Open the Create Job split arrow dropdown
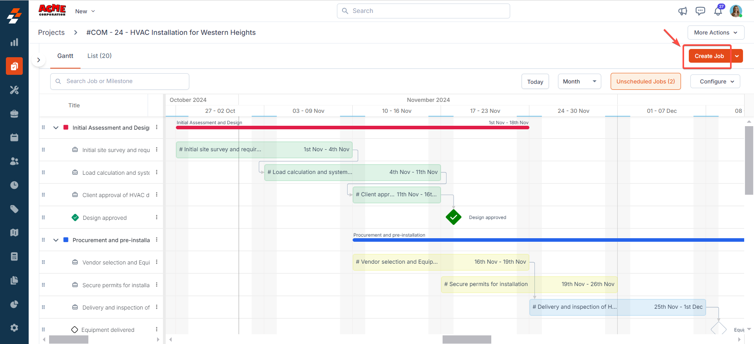754x344 pixels. [737, 56]
